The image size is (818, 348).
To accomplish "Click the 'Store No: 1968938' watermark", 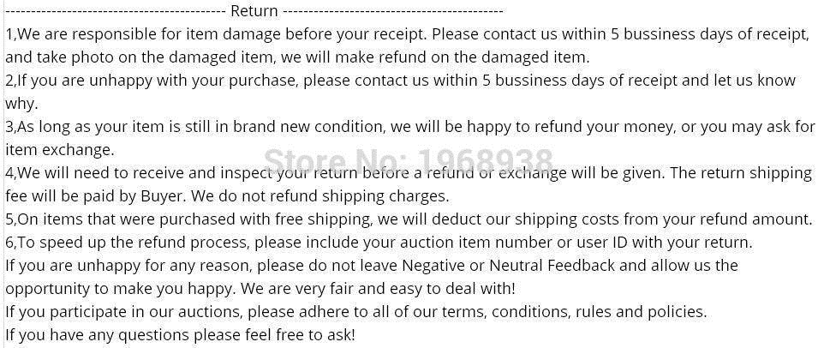I will [408, 160].
